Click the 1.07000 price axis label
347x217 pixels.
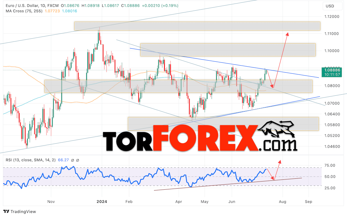(x=331, y=103)
